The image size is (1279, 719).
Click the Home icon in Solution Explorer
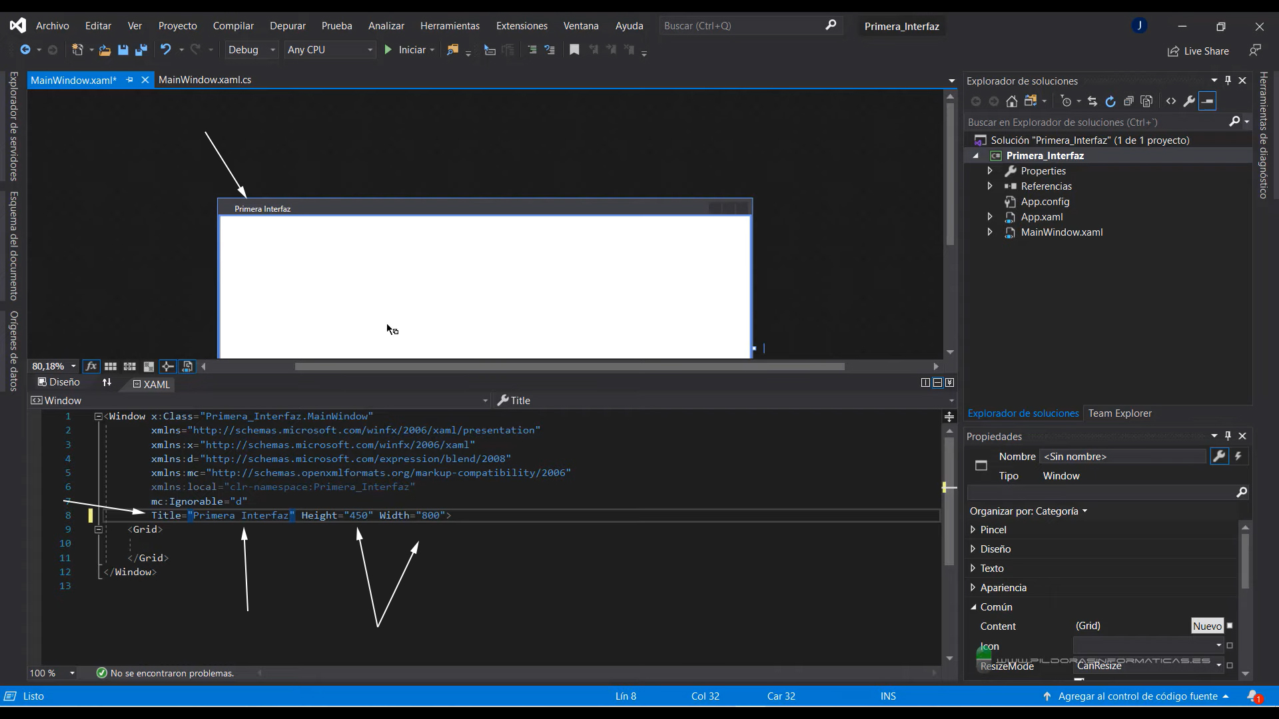(x=1011, y=101)
